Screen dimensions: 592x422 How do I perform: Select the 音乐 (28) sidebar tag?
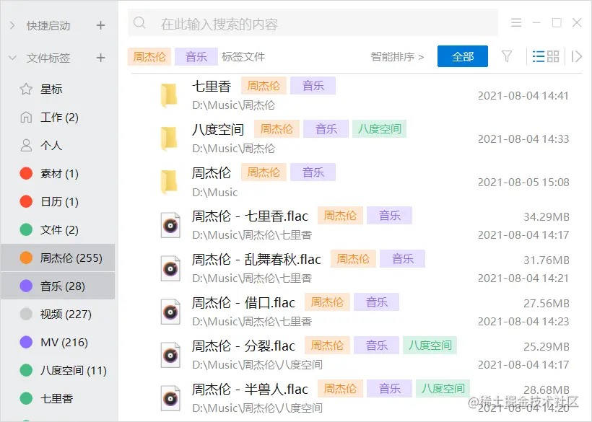pyautogui.click(x=58, y=286)
